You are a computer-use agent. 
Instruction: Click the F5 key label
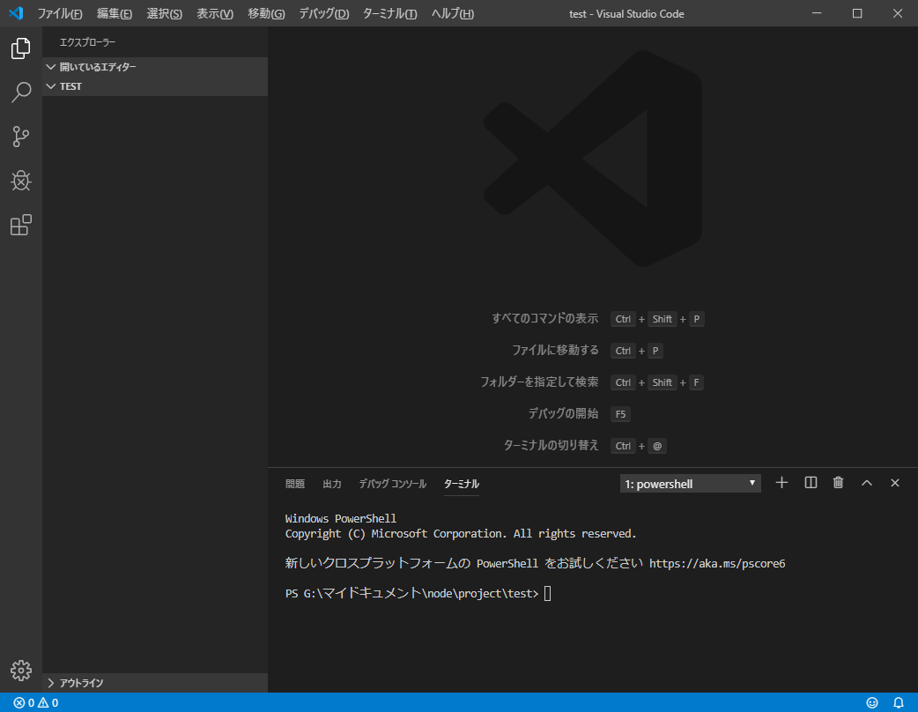(x=620, y=414)
